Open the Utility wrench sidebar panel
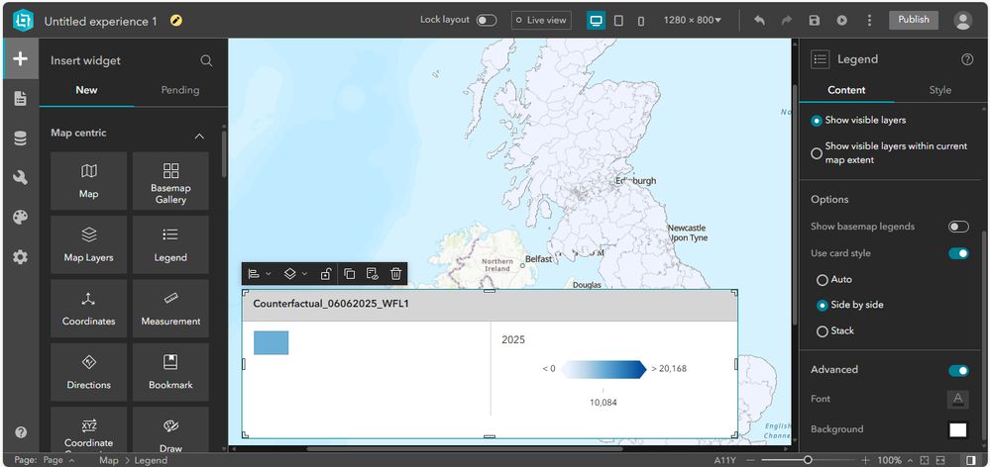The height and width of the screenshot is (467, 990). tap(20, 178)
